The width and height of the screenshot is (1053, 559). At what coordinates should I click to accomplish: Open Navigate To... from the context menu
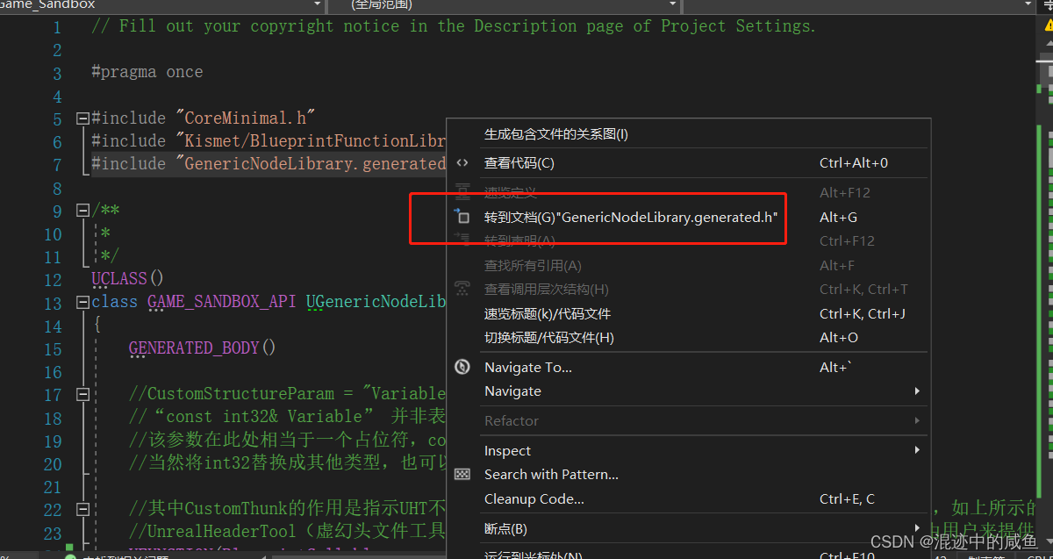tap(689, 367)
